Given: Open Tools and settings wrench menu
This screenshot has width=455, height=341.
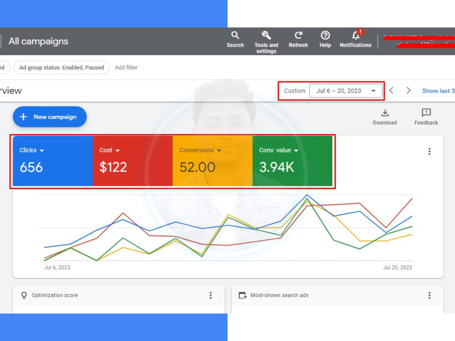Looking at the screenshot, I should pyautogui.click(x=266, y=42).
